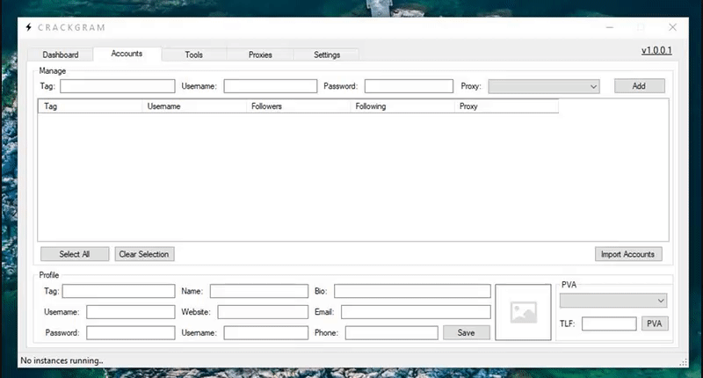
Task: Close the Crackgram window
Action: [x=672, y=27]
